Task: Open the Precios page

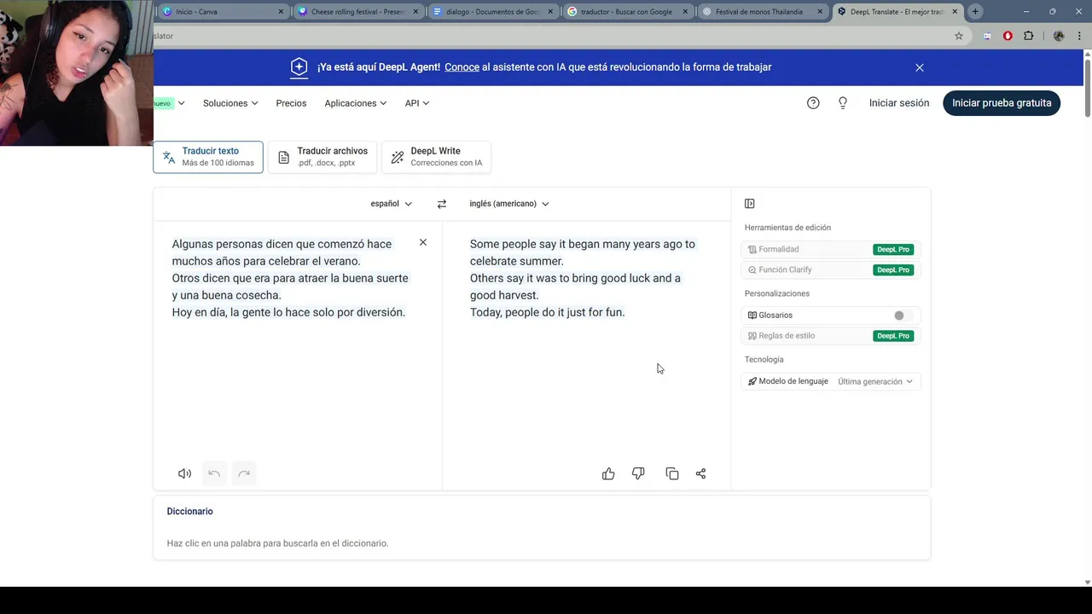Action: tap(291, 103)
